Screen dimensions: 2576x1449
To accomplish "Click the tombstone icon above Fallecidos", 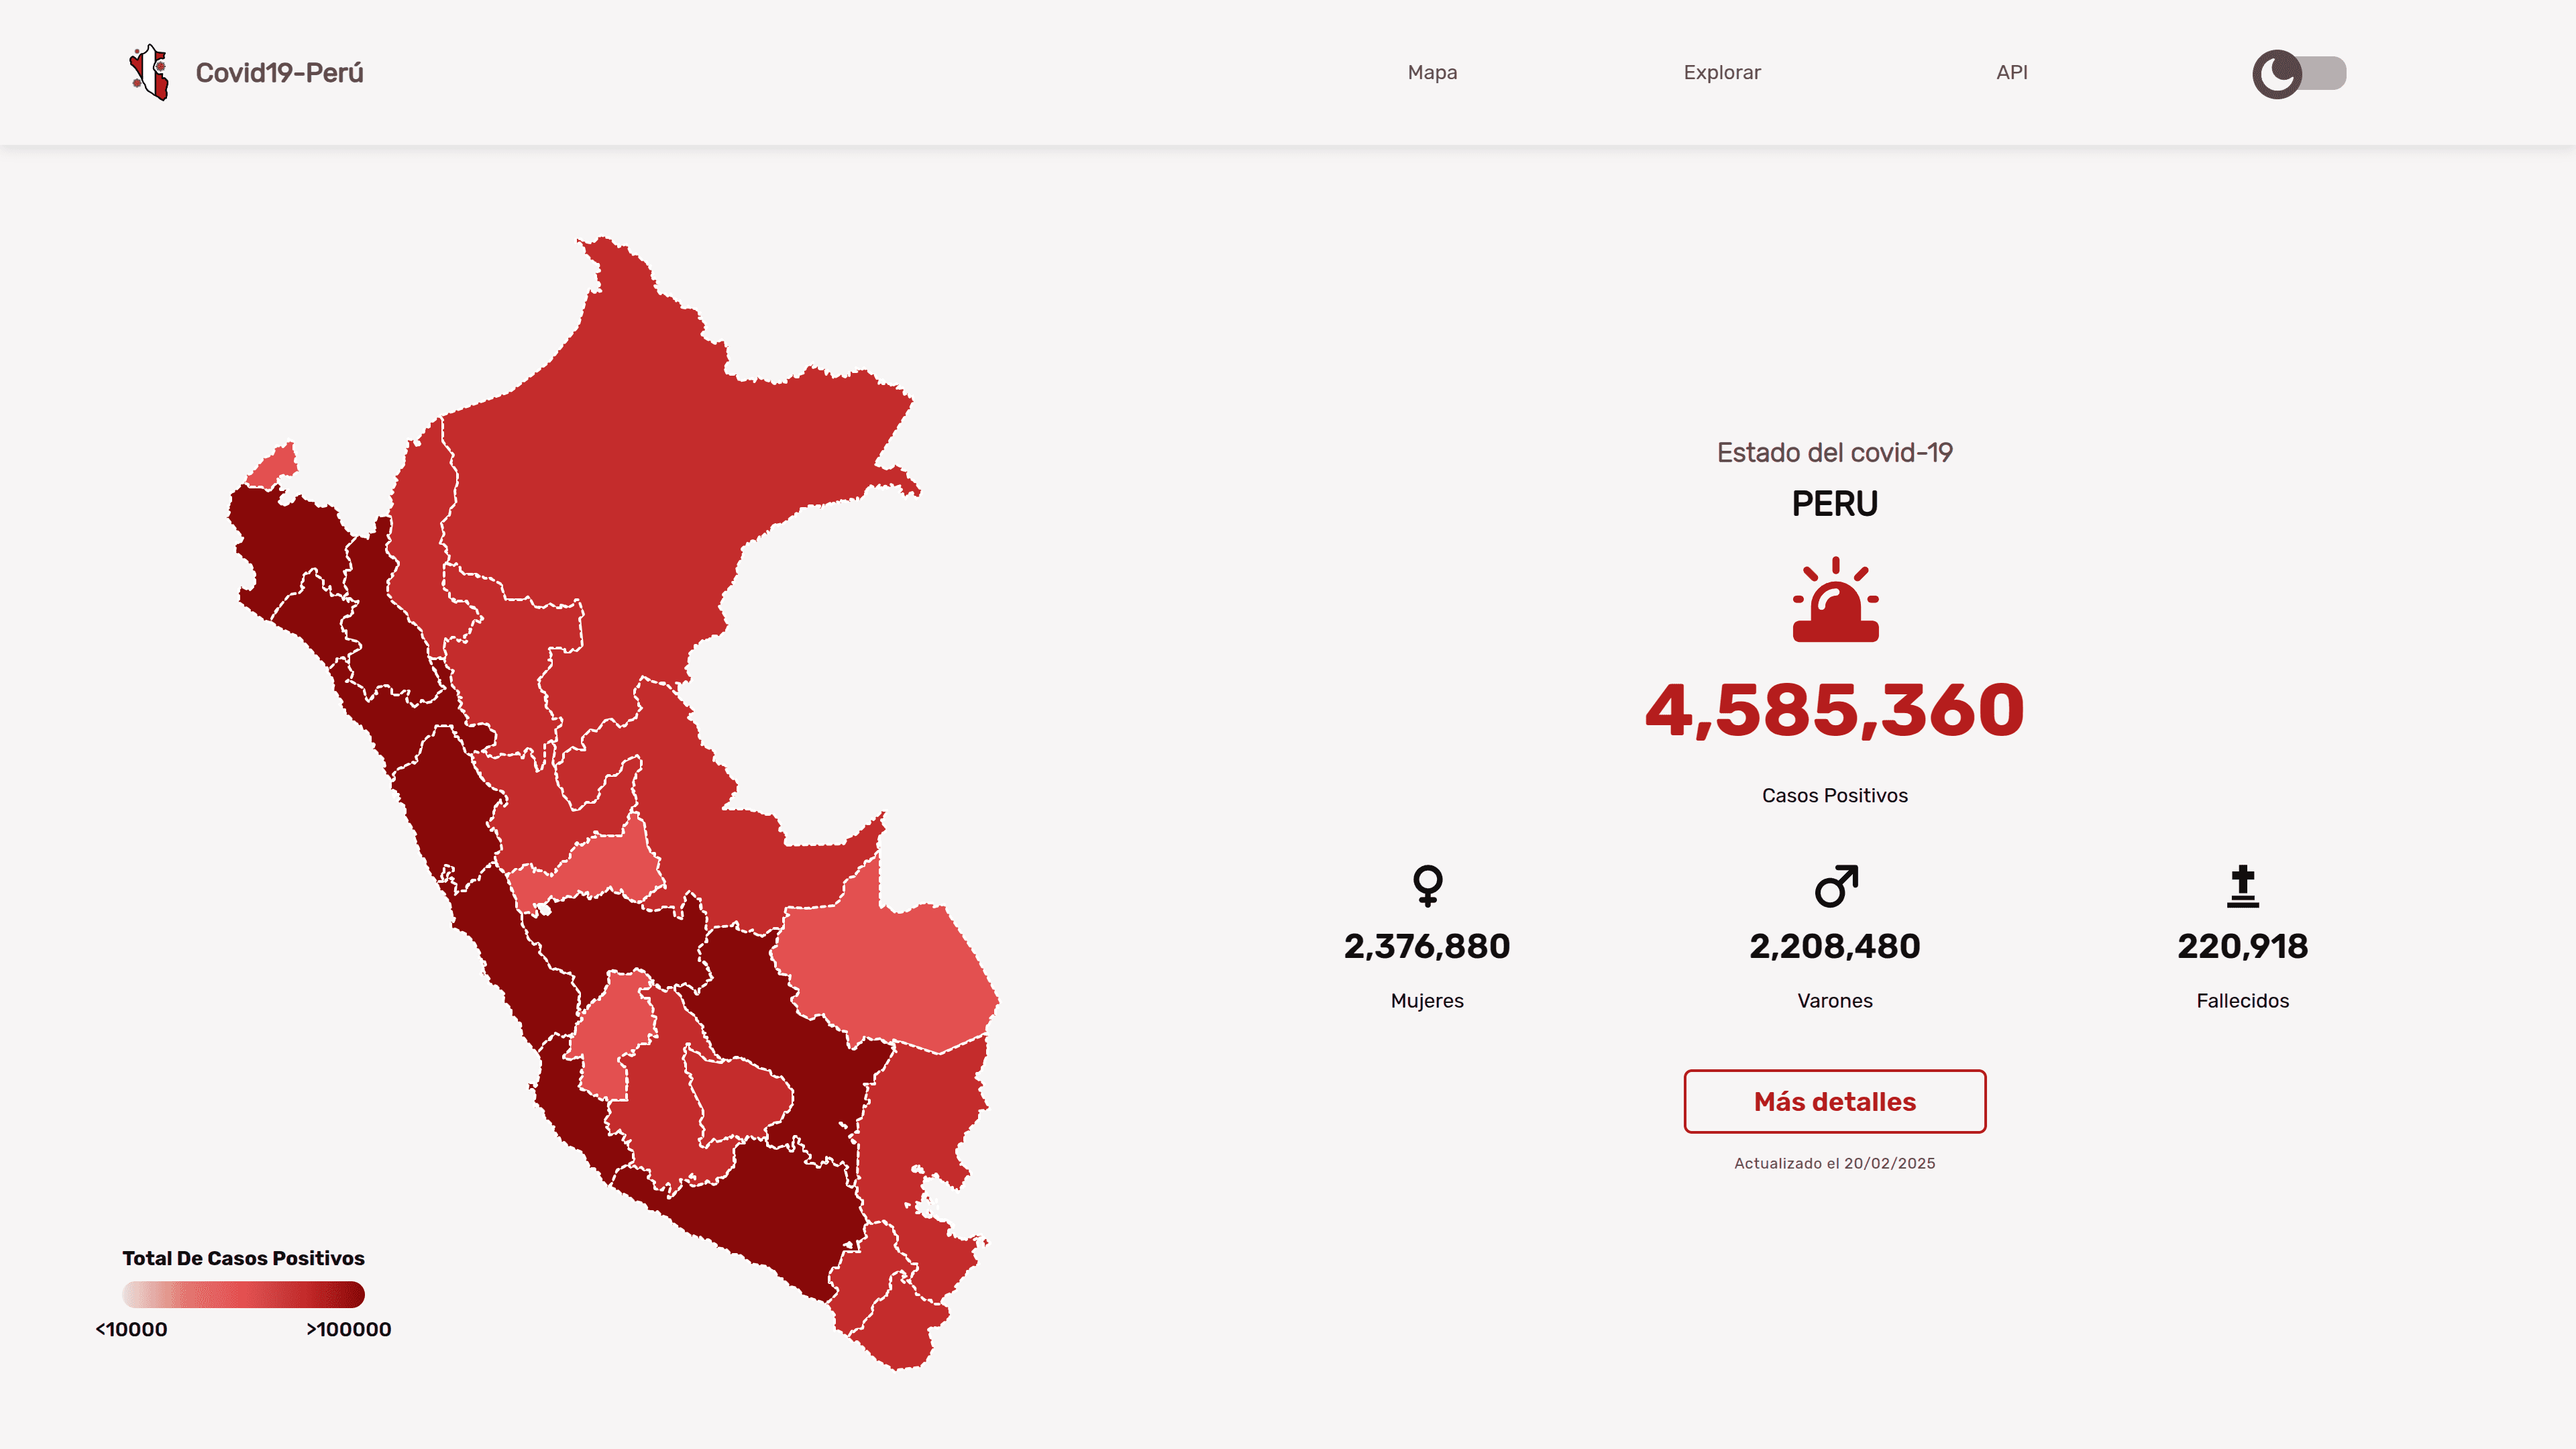I will tap(2242, 885).
